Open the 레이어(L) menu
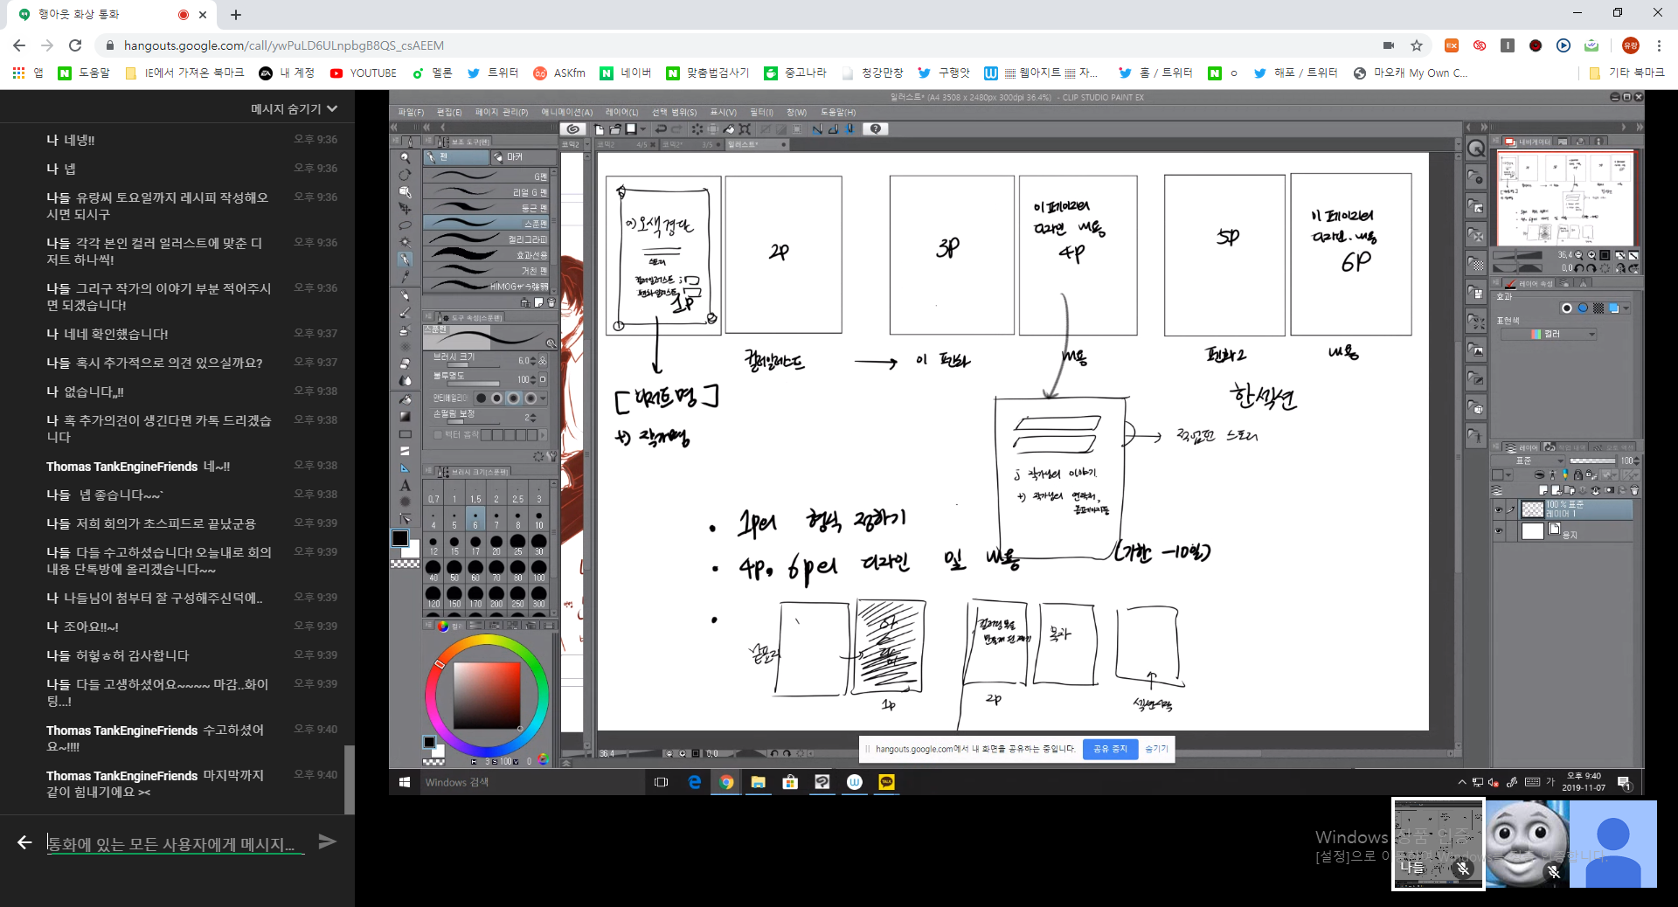 pos(622,112)
